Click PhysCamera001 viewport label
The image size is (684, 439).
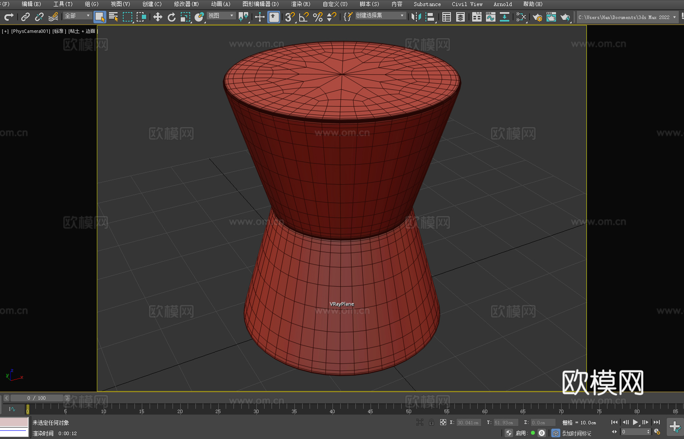click(31, 31)
